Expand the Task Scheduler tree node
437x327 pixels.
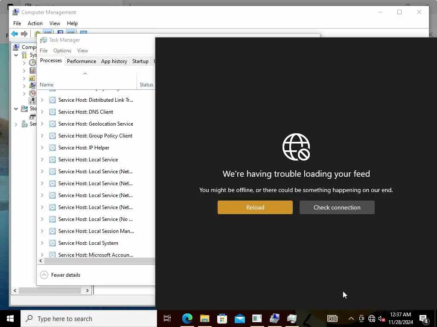pos(24,63)
